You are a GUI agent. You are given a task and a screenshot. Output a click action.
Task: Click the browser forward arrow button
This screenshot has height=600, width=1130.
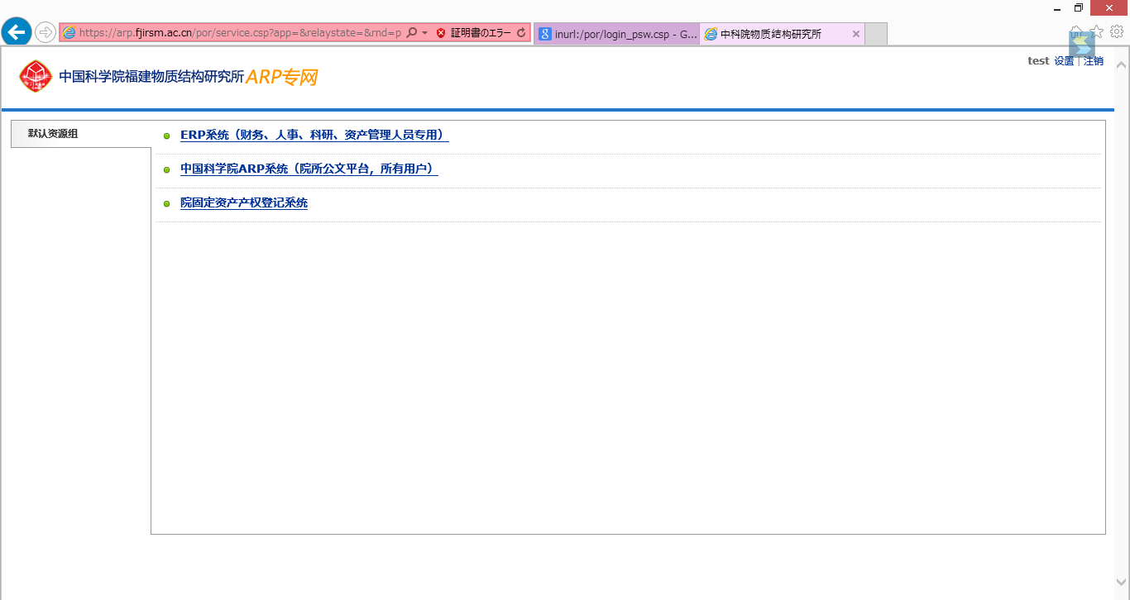pyautogui.click(x=45, y=32)
